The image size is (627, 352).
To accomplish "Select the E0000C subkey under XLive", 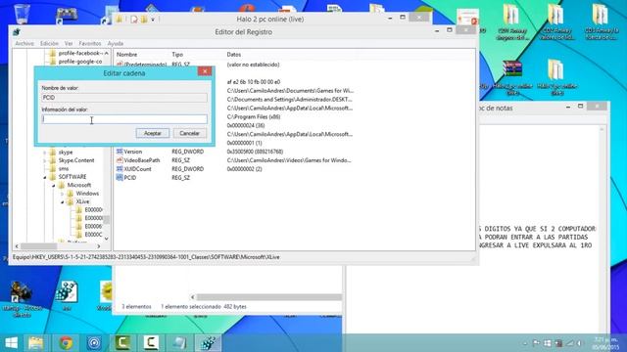I will [93, 235].
